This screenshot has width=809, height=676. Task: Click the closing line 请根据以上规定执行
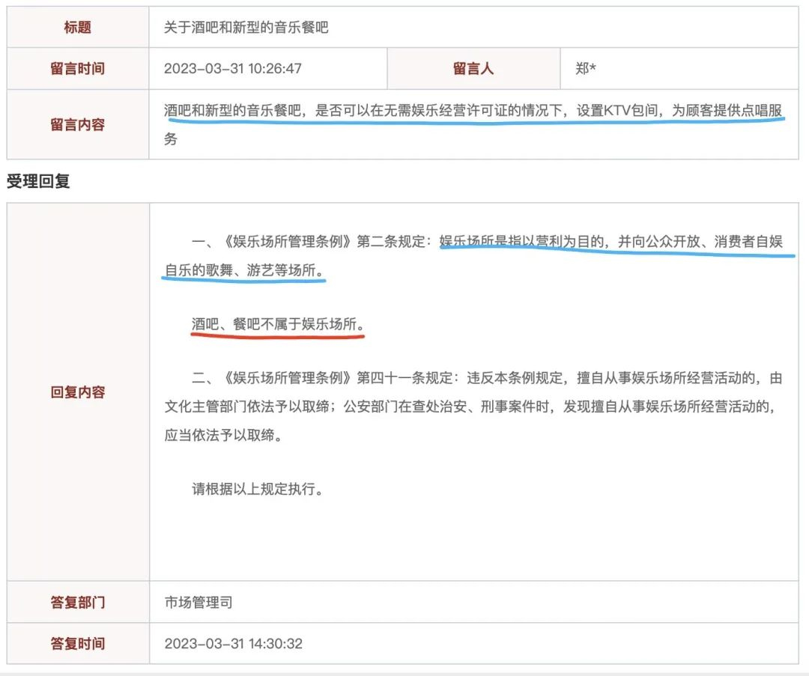click(257, 490)
